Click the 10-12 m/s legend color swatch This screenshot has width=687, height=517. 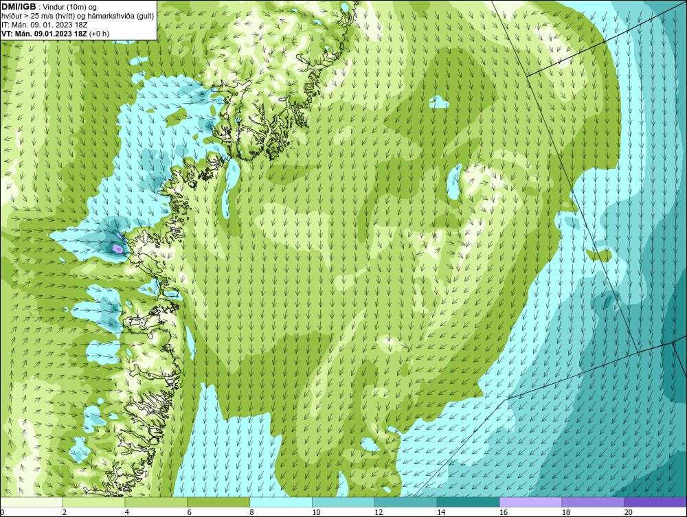[343, 502]
